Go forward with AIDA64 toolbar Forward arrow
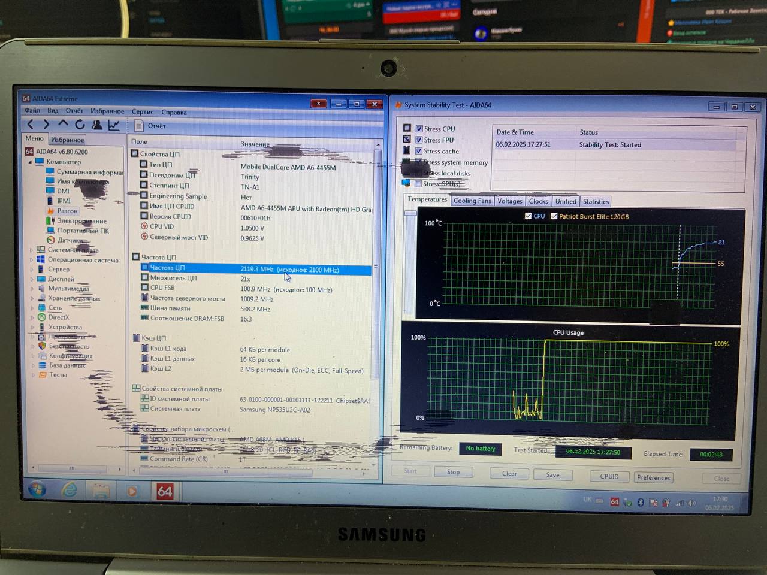 pyautogui.click(x=46, y=125)
